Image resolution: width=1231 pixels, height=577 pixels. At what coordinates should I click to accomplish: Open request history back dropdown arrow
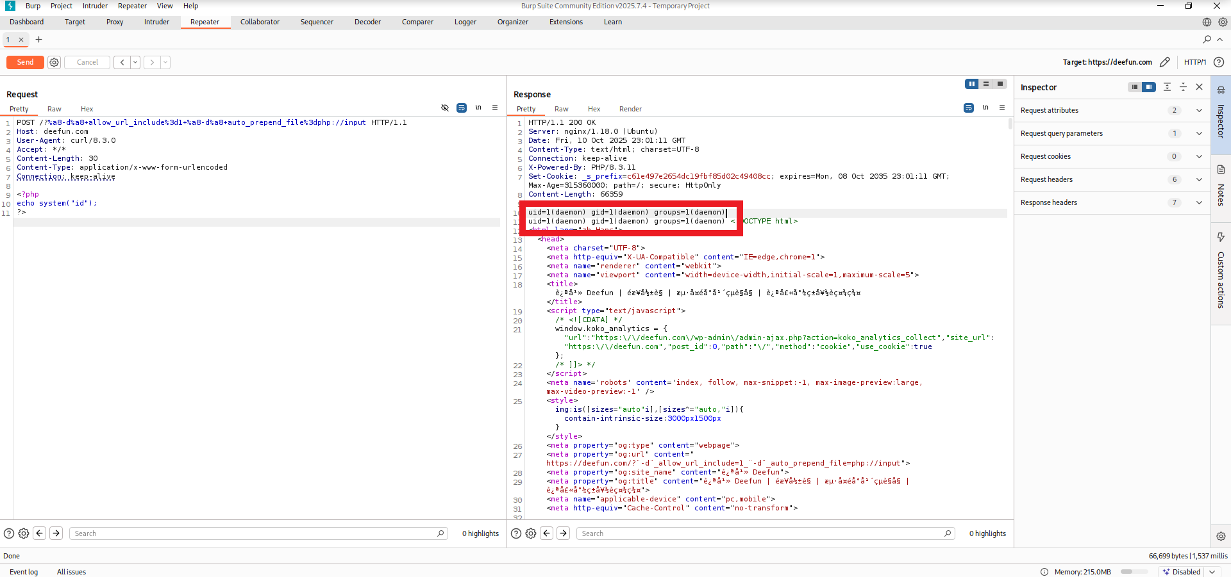pos(135,62)
